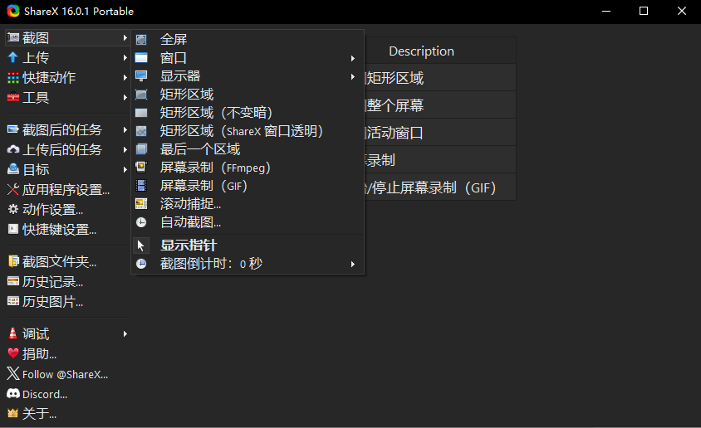Screen dimensions: 701x428
Task: Click the rectangle region icon beside 矩形区域
Action: [x=141, y=95]
